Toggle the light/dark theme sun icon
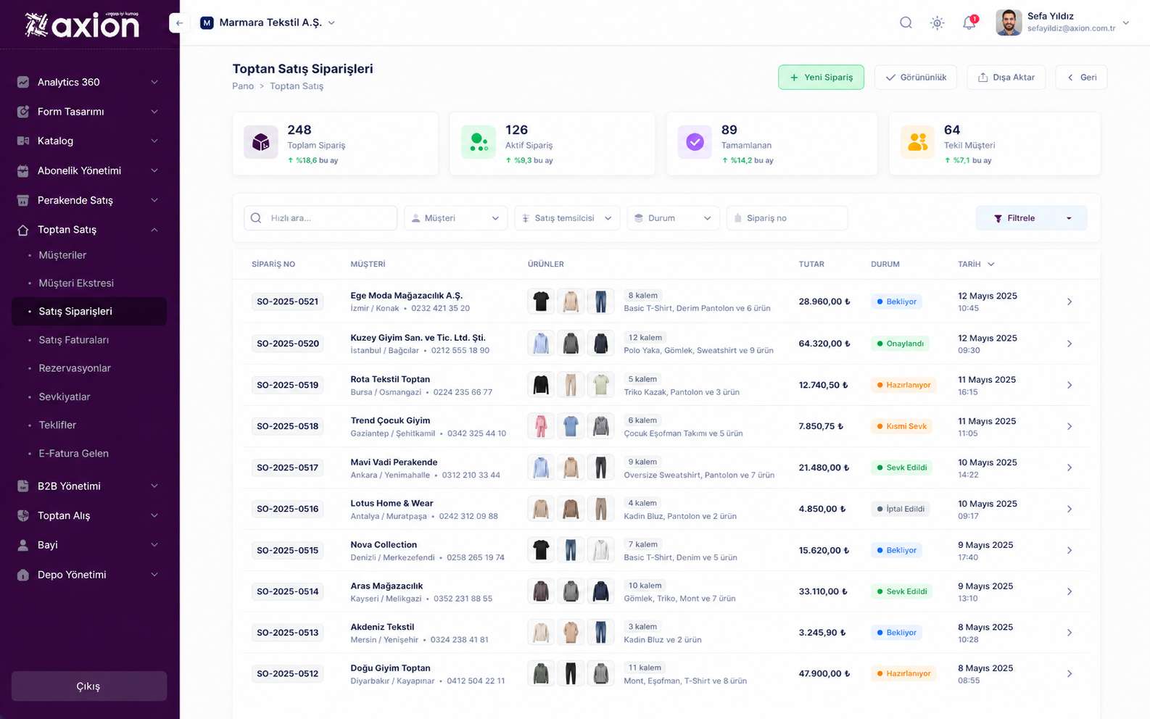This screenshot has width=1150, height=719. point(938,22)
